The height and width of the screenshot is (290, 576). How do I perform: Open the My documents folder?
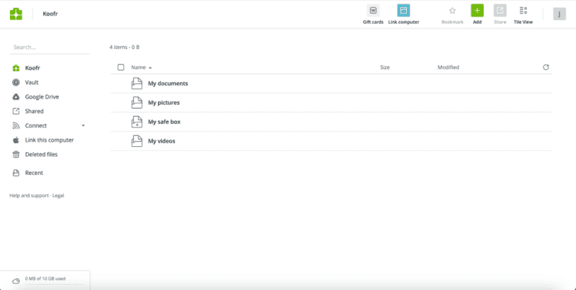pyautogui.click(x=168, y=83)
